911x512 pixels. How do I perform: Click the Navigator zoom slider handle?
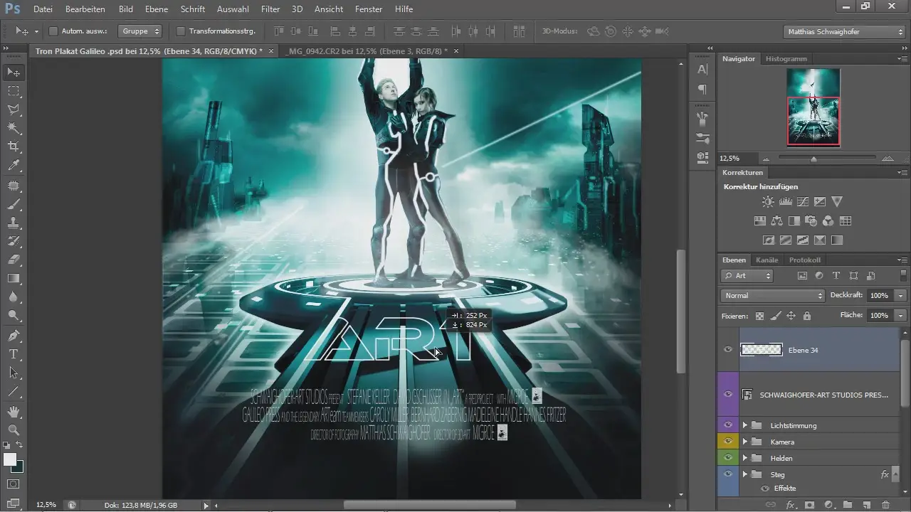[813, 159]
